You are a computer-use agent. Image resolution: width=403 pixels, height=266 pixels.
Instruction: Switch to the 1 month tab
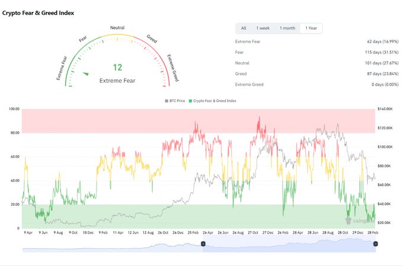click(x=287, y=28)
